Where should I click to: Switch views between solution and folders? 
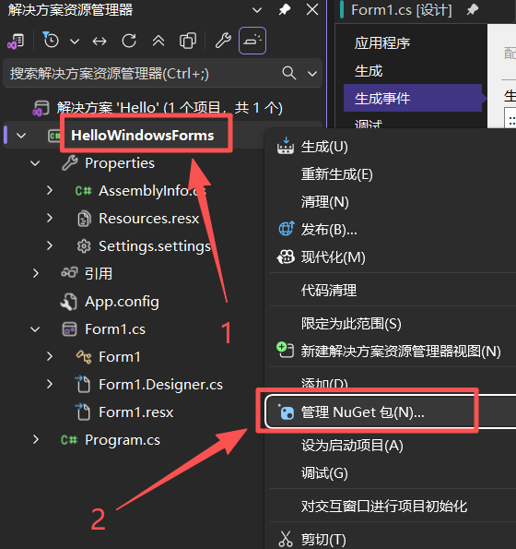16,42
